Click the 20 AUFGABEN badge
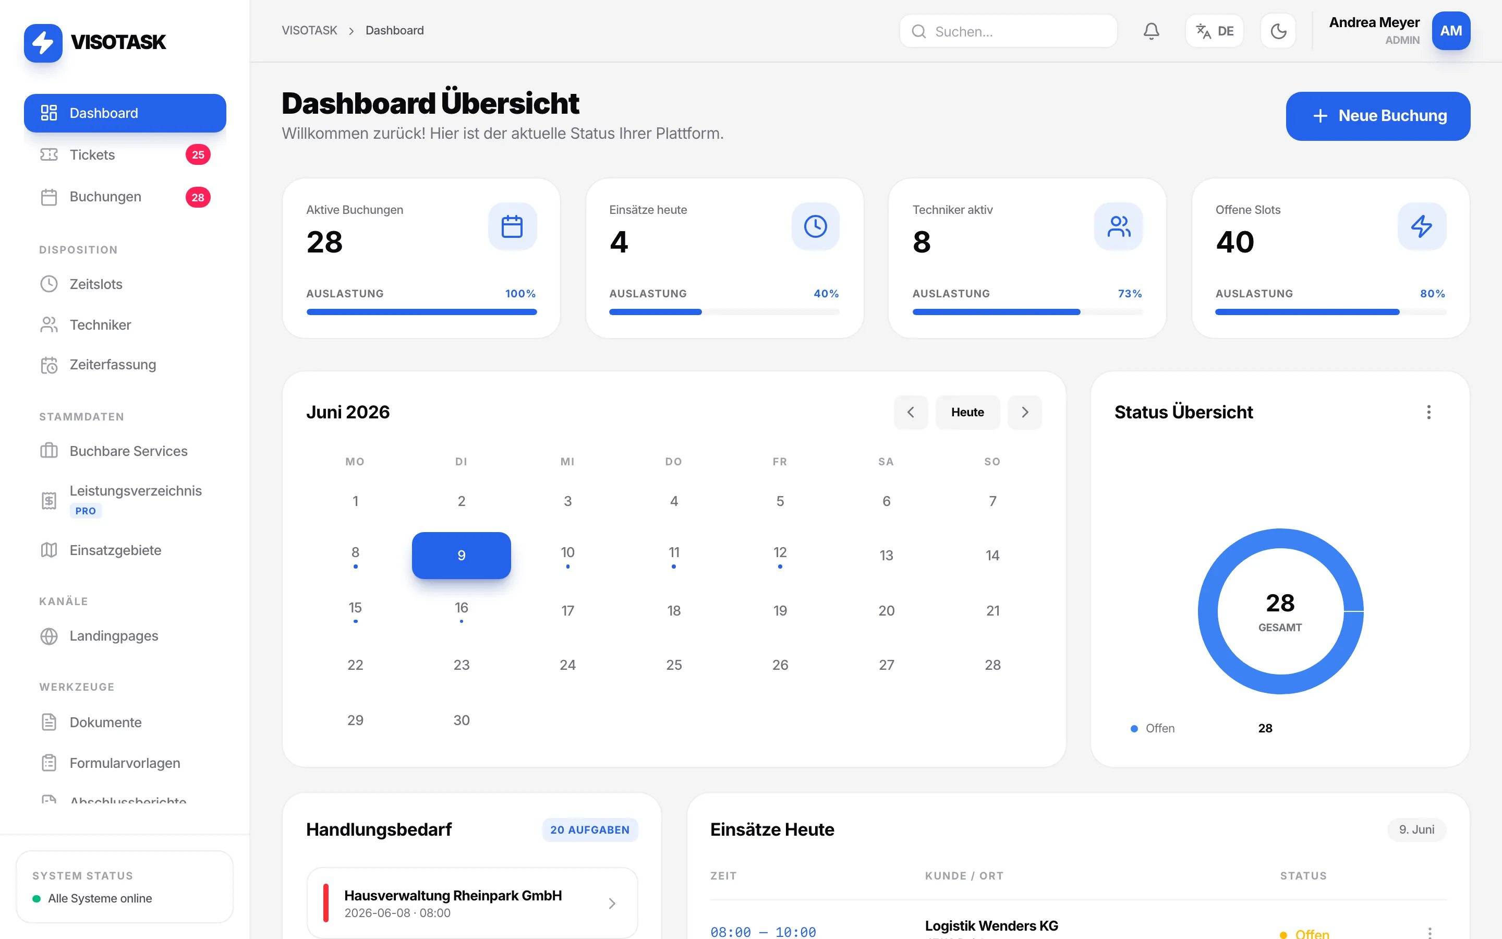Viewport: 1502px width, 939px height. pos(590,829)
